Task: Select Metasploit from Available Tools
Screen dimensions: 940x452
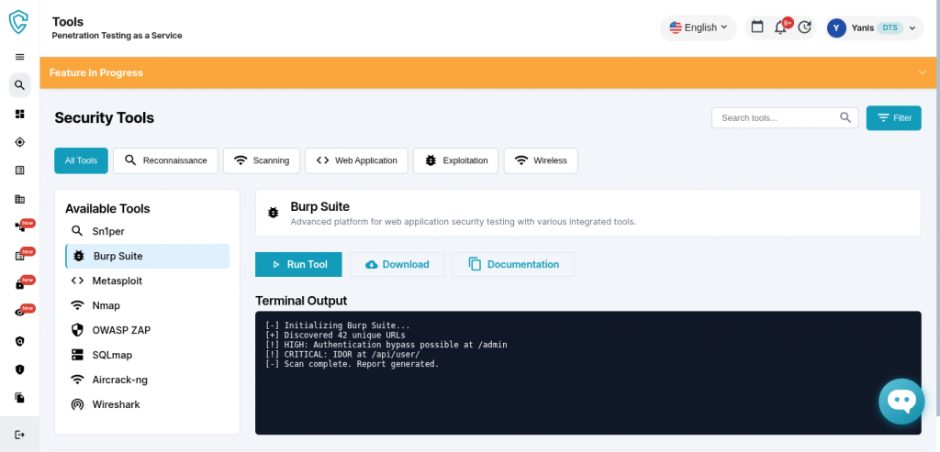Action: click(117, 281)
